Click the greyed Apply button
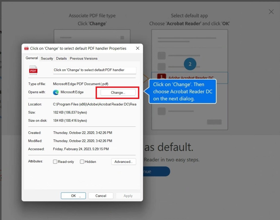Screen dimensions: 280x220 128,196
